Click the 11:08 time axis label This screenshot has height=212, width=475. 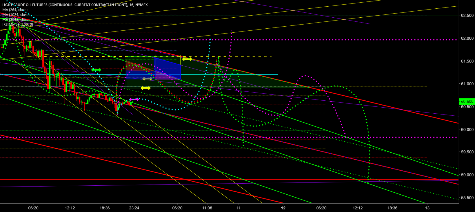[207, 208]
